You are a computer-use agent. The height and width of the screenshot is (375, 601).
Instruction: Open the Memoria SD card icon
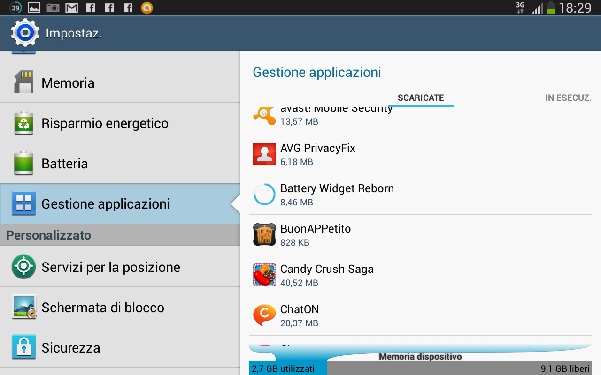pos(23,82)
